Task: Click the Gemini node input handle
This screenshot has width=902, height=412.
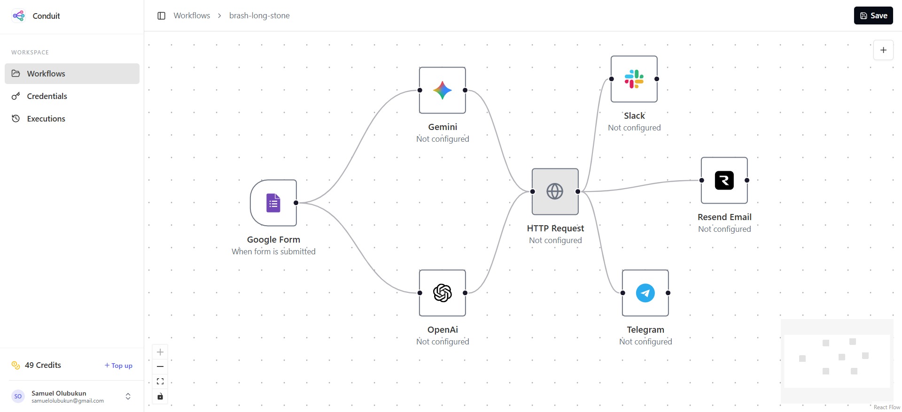Action: tap(420, 90)
